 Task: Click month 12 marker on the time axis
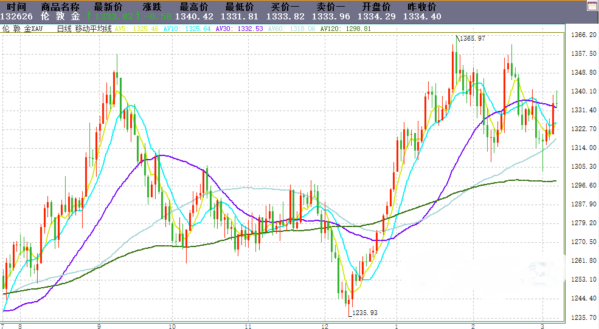[324, 325]
